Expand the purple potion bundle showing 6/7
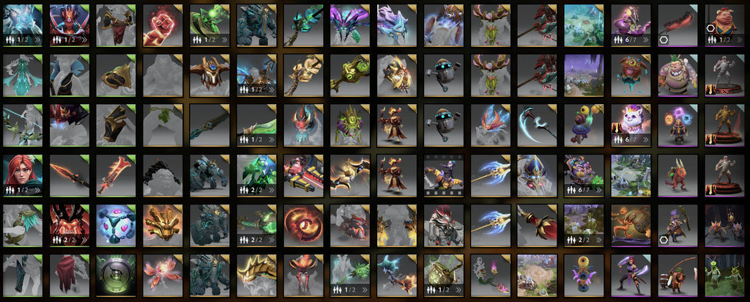The width and height of the screenshot is (750, 302). click(x=631, y=26)
